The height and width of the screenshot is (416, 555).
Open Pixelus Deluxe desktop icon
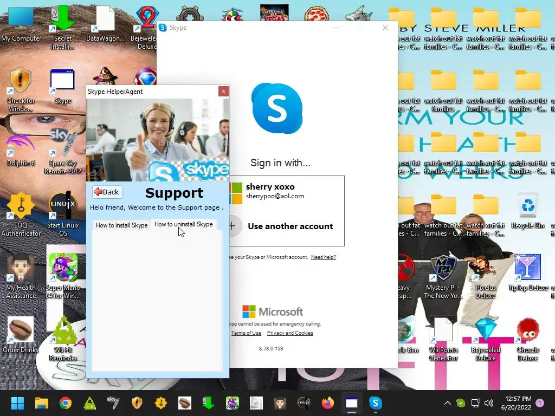(485, 277)
